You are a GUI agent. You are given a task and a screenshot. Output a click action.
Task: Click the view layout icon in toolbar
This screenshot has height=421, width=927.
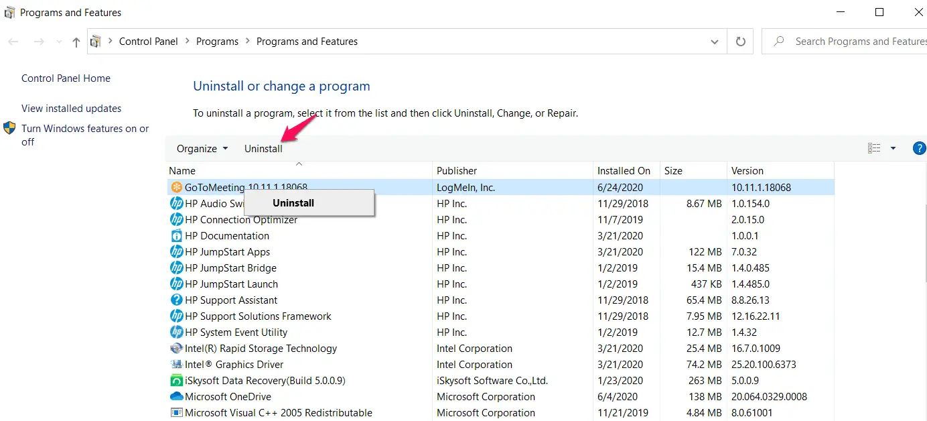coord(874,148)
